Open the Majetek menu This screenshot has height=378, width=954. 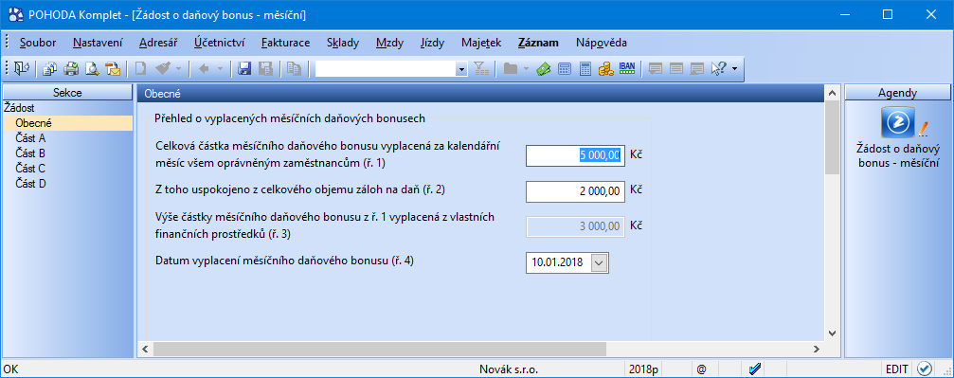(481, 43)
